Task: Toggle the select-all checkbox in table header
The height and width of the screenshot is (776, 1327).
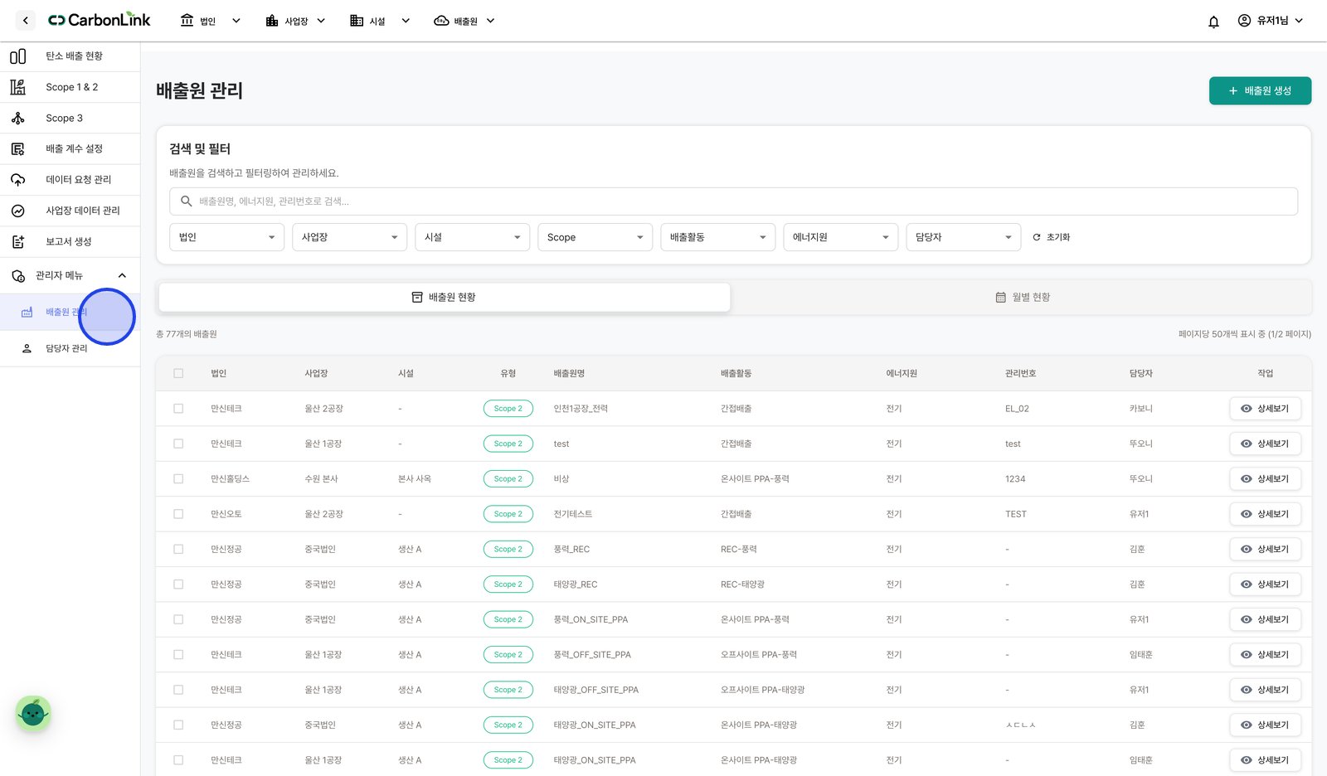Action: (x=178, y=374)
